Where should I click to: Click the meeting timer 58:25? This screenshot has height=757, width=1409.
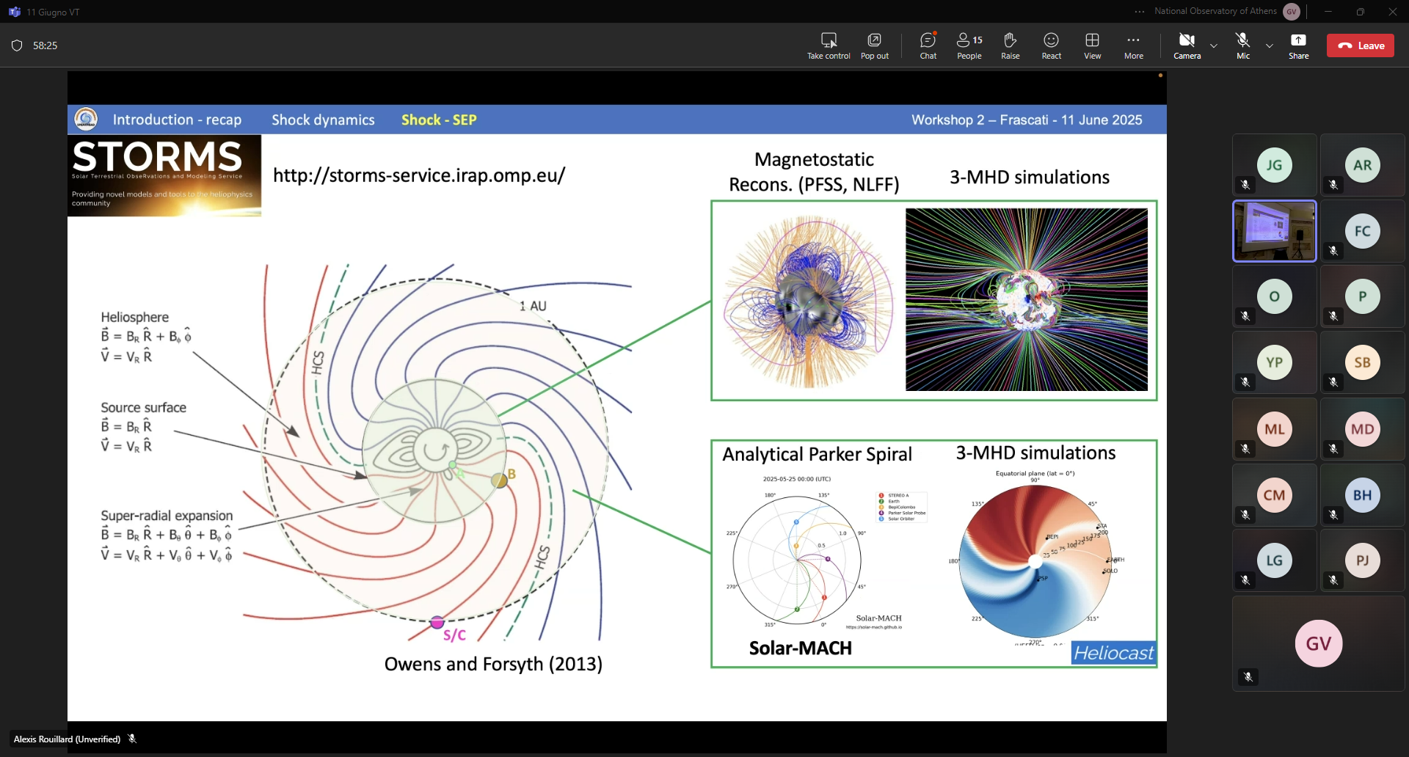[45, 45]
